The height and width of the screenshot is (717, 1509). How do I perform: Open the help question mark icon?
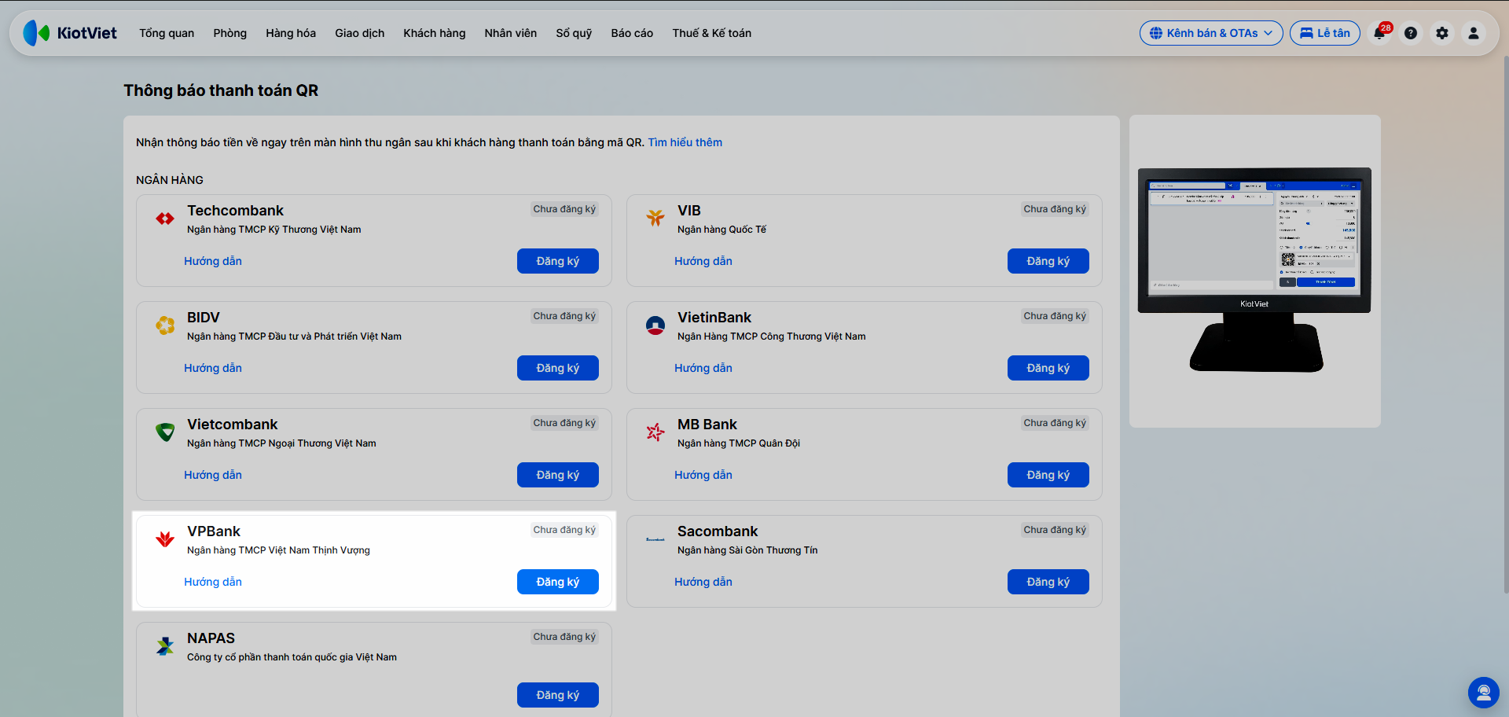click(1411, 33)
